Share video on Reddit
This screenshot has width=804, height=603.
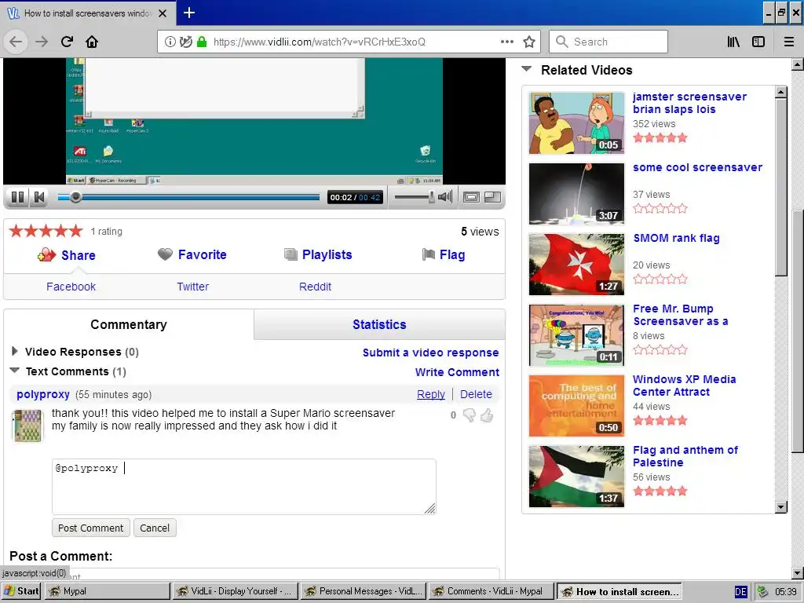click(315, 287)
